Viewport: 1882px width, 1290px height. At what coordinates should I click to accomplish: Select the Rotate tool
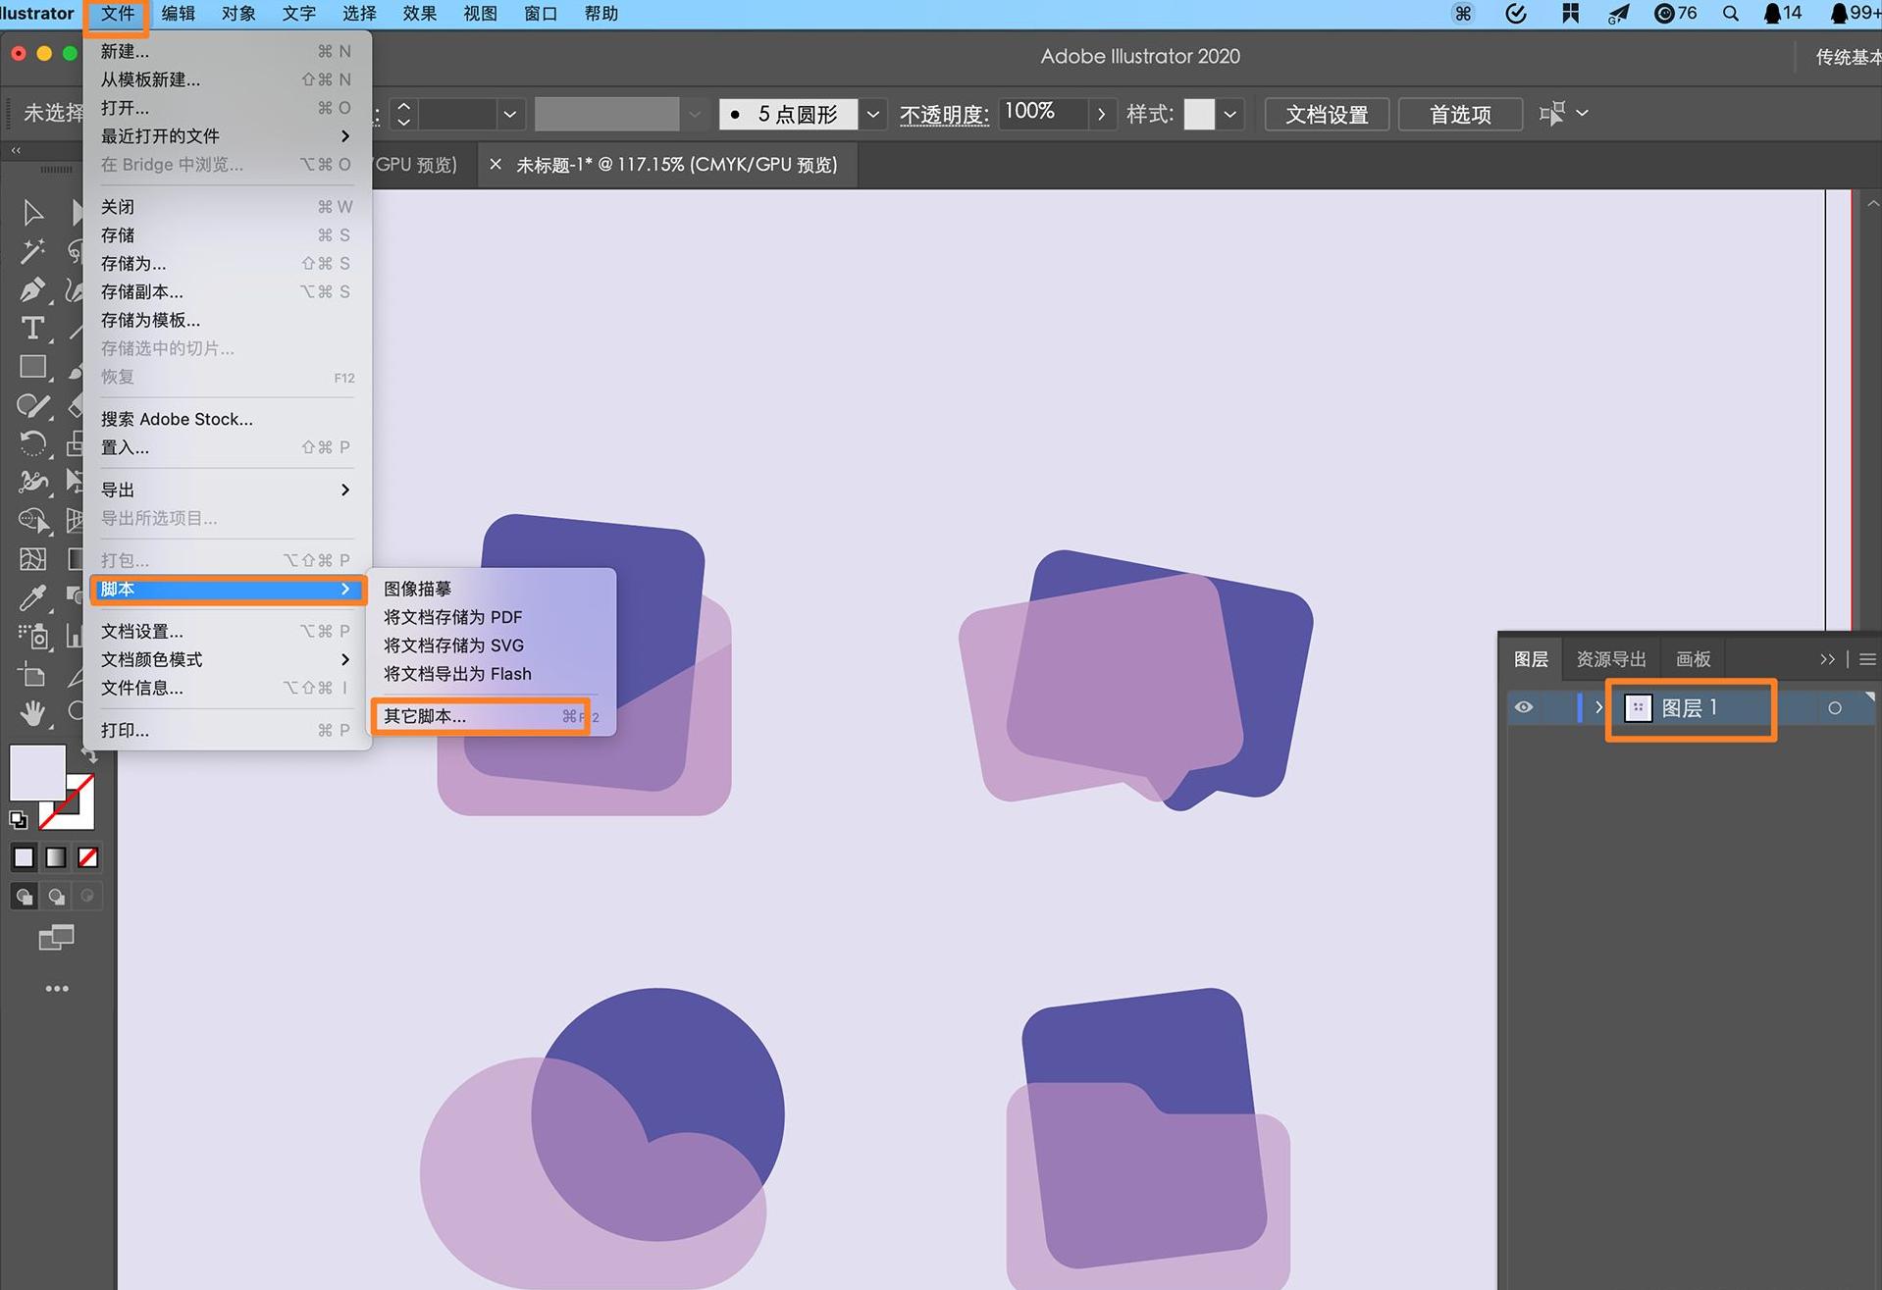click(32, 444)
